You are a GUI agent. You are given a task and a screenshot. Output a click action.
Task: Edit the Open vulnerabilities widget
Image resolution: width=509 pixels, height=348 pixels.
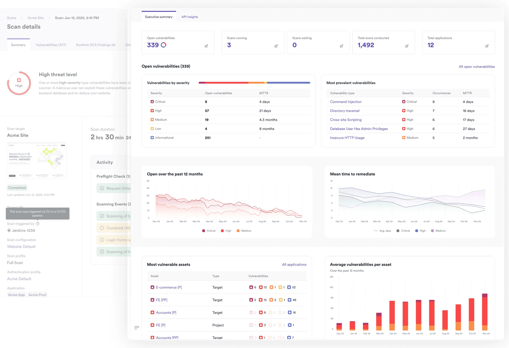coord(206,46)
